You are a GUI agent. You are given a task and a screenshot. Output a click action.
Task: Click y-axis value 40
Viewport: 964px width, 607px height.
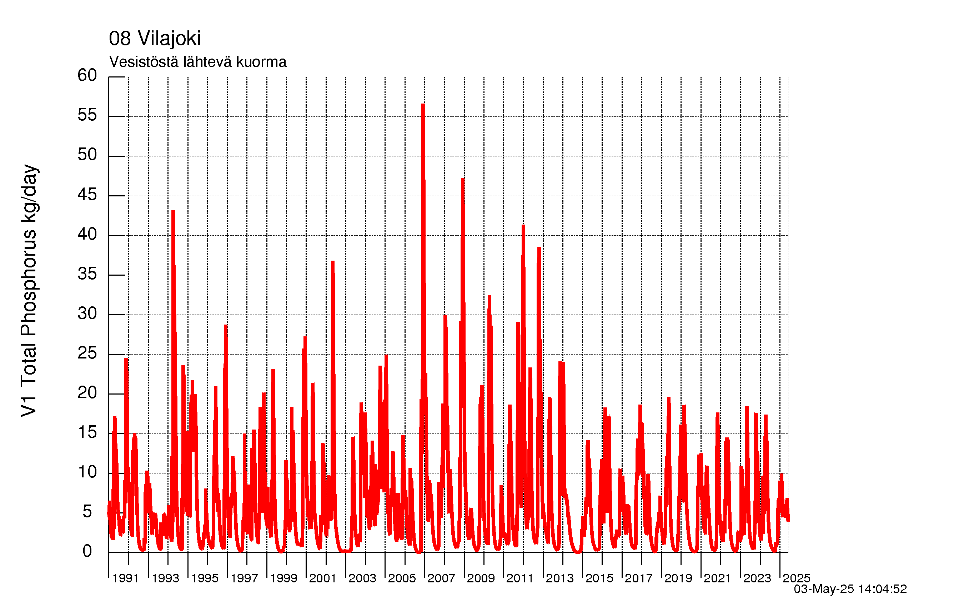[x=87, y=234]
